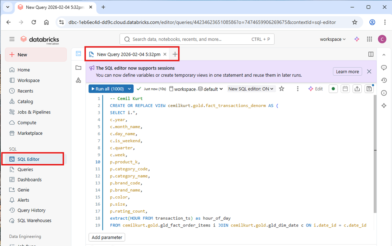Screen dimensions: 392x246
Task: Open the apps grid icon
Action: point(369,39)
